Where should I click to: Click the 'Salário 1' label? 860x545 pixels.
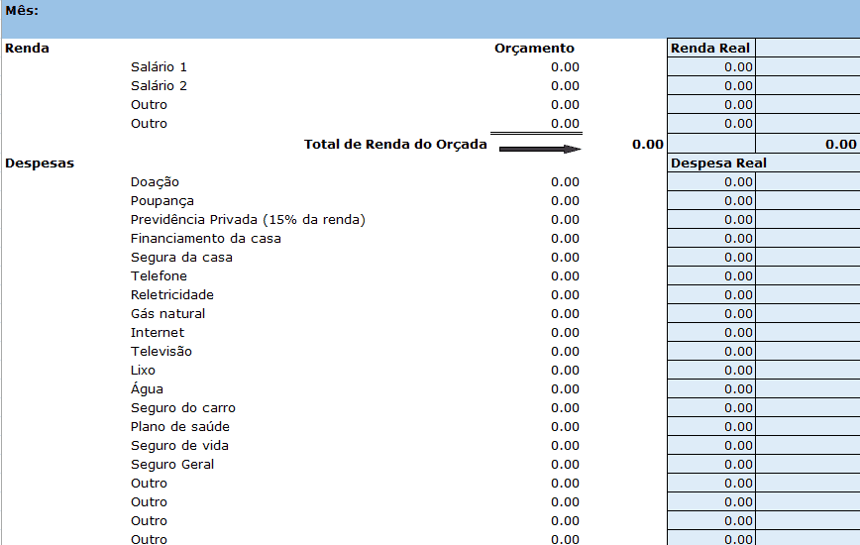159,67
